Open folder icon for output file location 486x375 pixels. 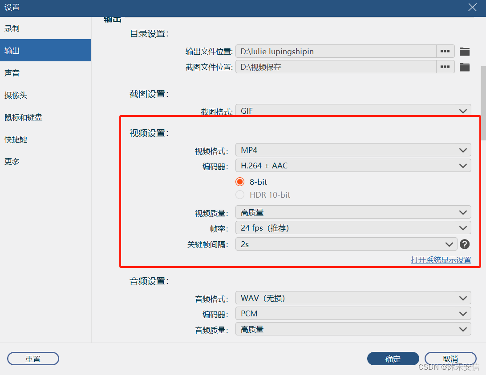tap(464, 52)
